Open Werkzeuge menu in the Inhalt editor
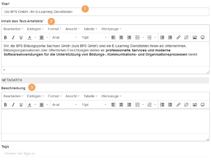The image size is (211, 160). point(111,29)
